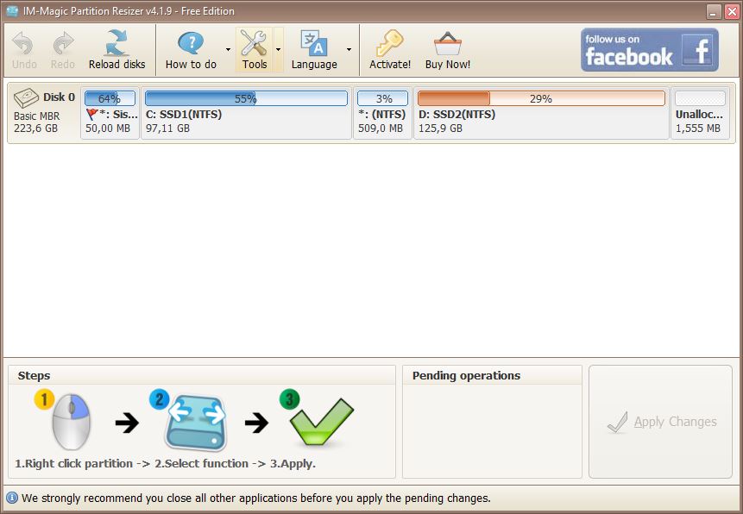Screen dimensions: 743x514
Task: Close the Partition Resizer window
Action: pyautogui.click(x=732, y=12)
